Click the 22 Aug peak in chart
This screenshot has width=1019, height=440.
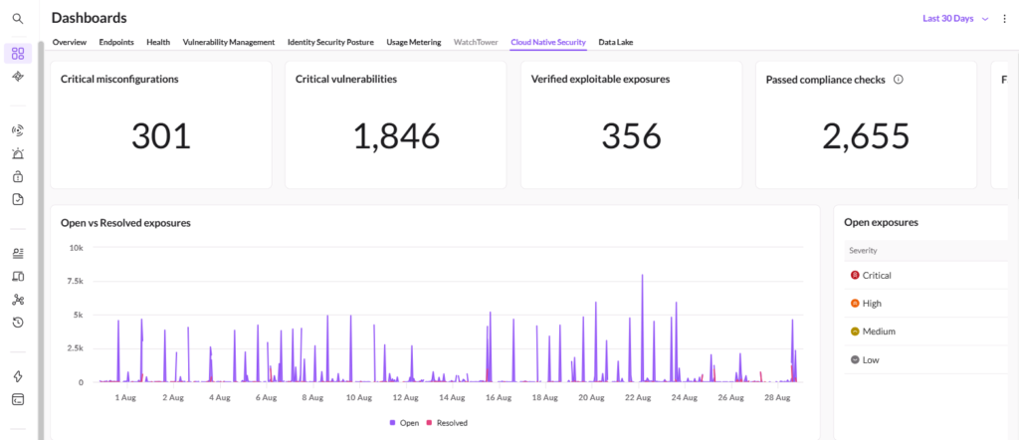click(x=642, y=275)
